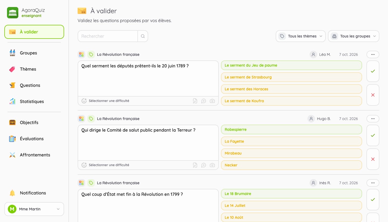Approve Hugo B.'s question with the green checkmark
Screen dimensions: 388x222
click(x=373, y=135)
